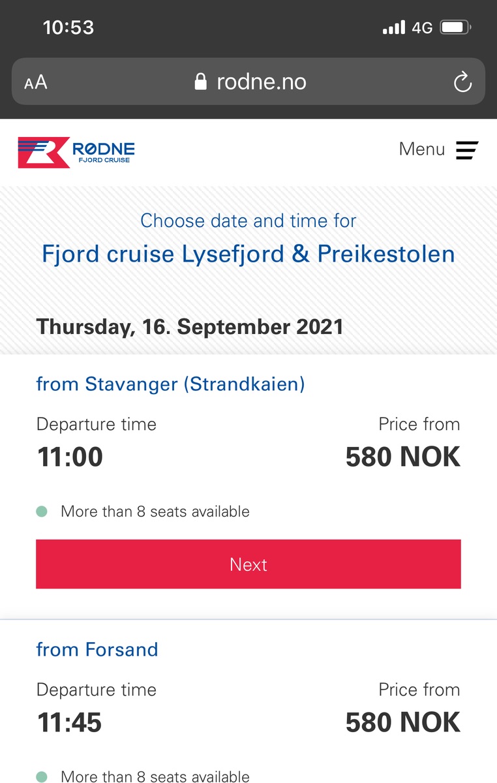Reload the rodne.no page

coord(462,82)
